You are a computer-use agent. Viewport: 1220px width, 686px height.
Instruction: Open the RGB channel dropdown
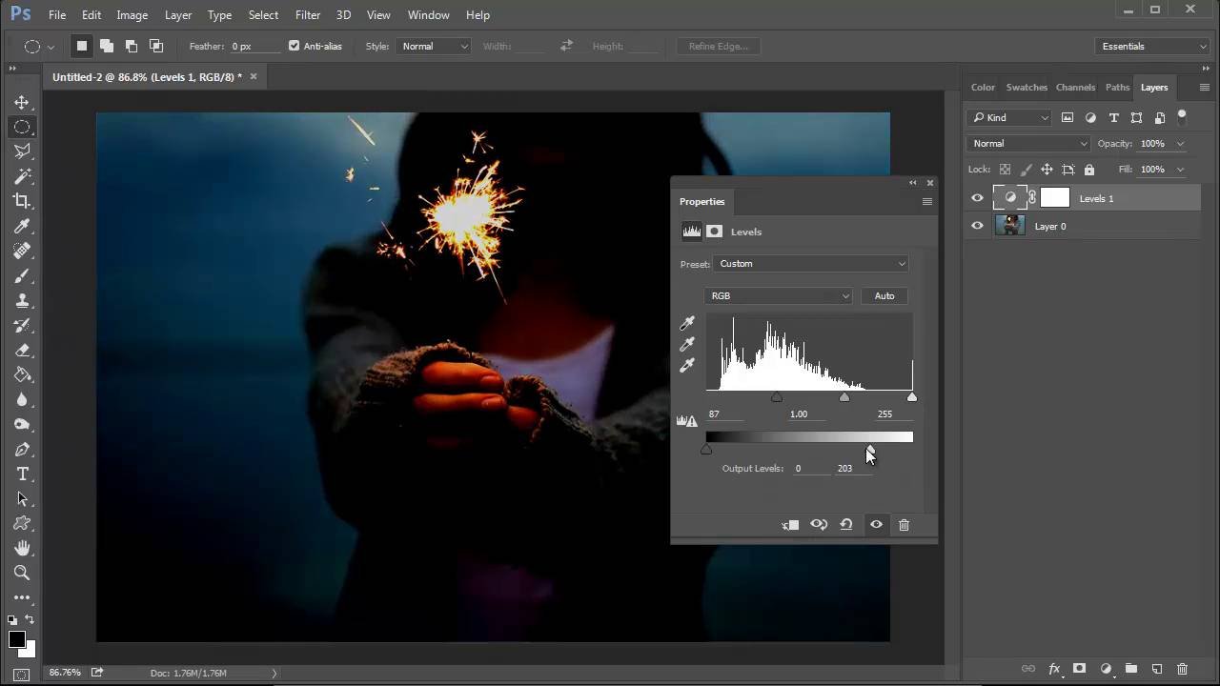point(779,296)
